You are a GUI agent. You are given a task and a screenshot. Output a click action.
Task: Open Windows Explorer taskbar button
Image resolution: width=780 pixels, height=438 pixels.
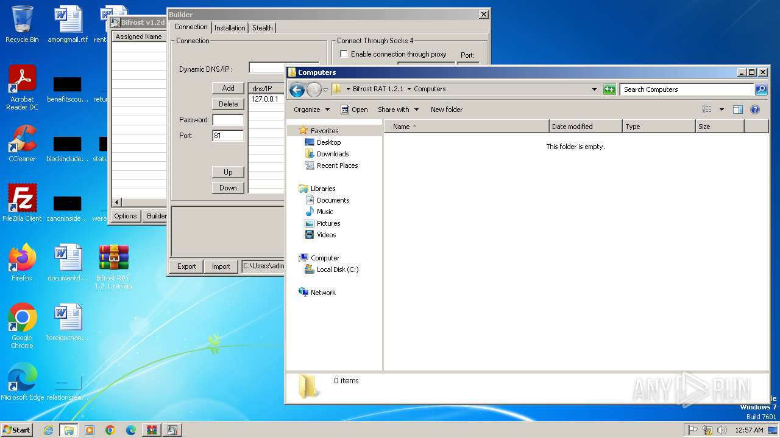pos(69,430)
